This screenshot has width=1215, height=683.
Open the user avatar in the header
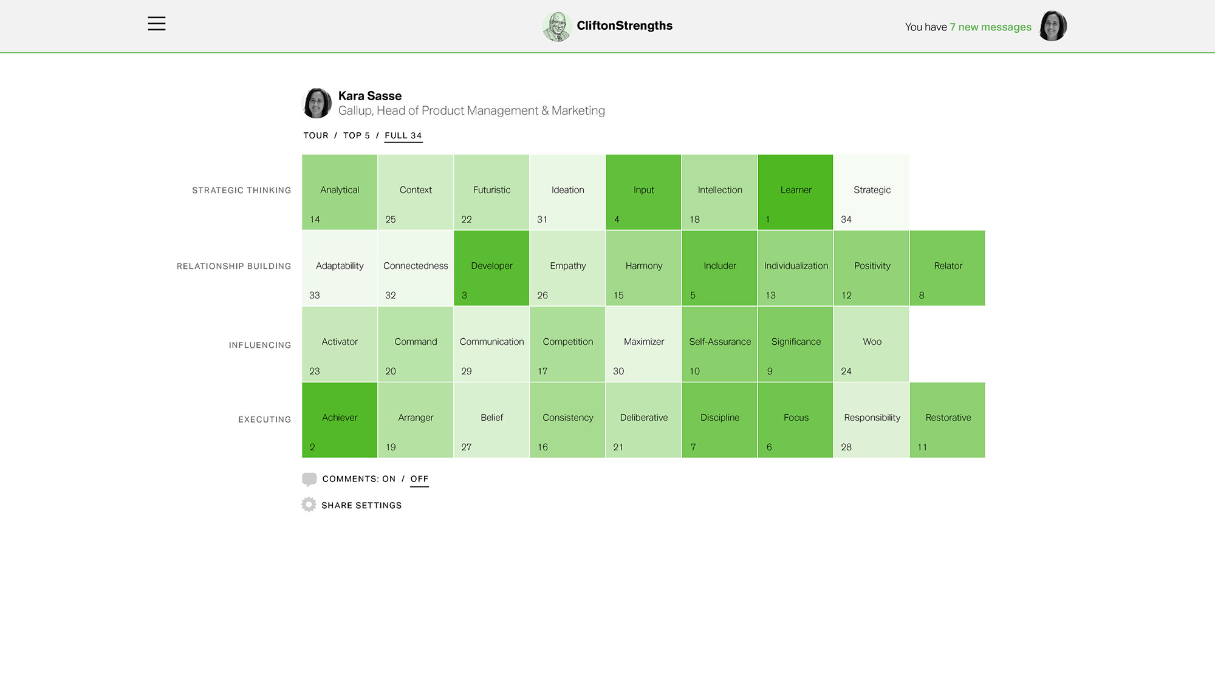[x=1053, y=26]
